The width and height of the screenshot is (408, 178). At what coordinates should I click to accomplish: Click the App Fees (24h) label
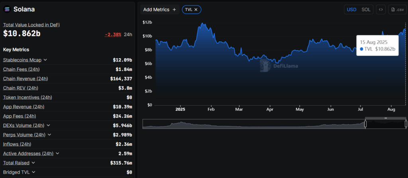20,116
